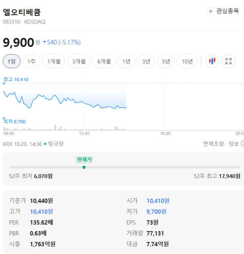
Task: Click the 정규장 market status label
Action: pos(56,144)
